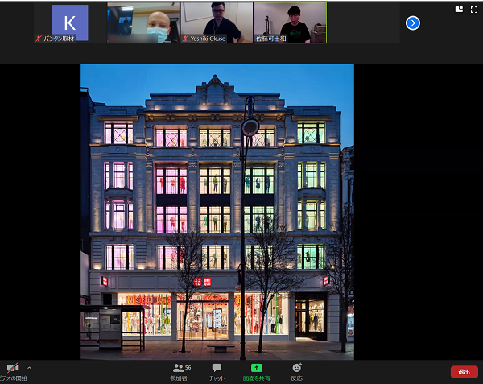483x384 pixels.
Task: Click the 参加者 label in toolbar
Action: pyautogui.click(x=179, y=378)
